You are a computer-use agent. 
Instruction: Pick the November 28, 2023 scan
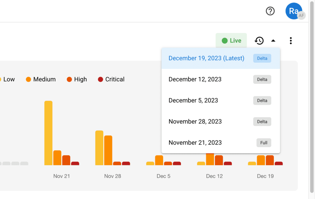click(195, 121)
